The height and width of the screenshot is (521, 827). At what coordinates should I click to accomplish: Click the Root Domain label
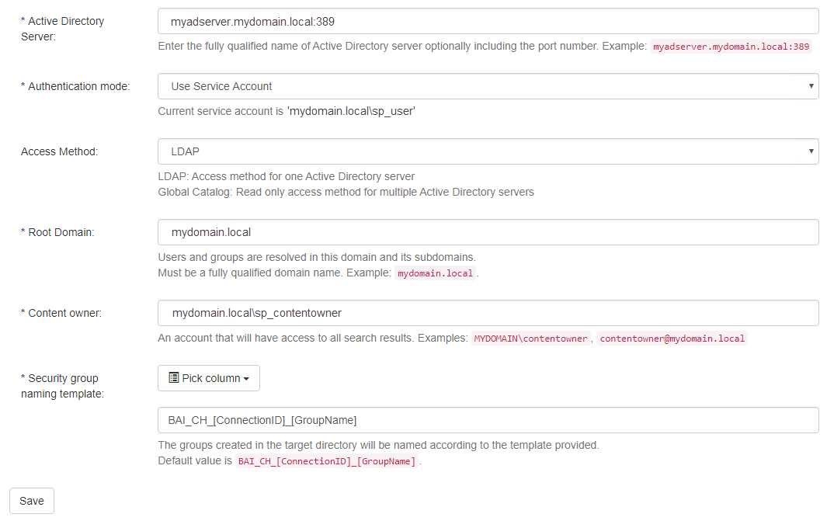tap(57, 232)
